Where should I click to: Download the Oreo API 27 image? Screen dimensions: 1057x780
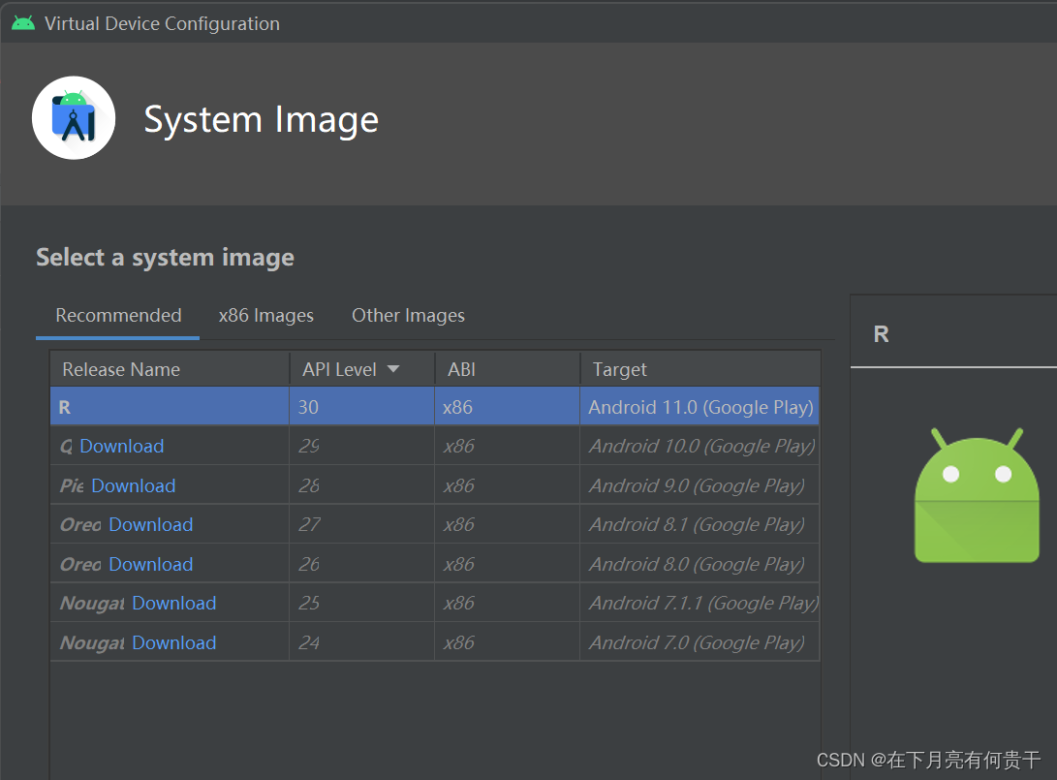[151, 524]
